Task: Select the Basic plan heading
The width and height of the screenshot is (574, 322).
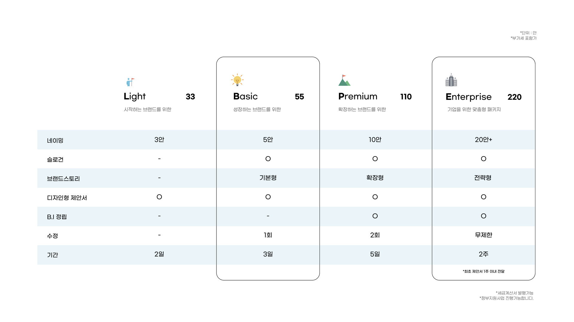Action: 245,97
